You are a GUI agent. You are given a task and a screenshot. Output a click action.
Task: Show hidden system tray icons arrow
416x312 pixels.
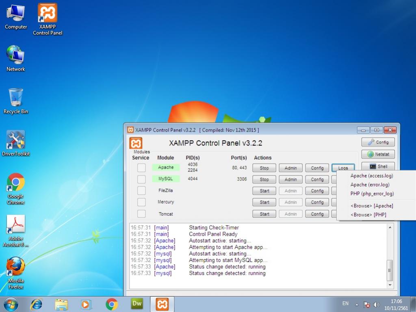pyautogui.click(x=357, y=304)
